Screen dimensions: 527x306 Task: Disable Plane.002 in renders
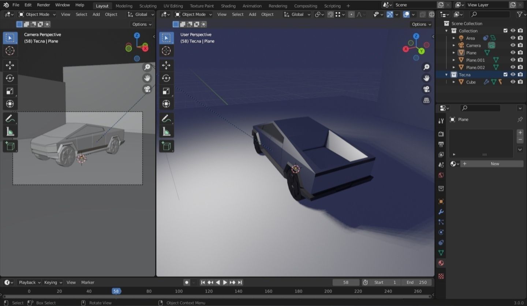click(520, 67)
